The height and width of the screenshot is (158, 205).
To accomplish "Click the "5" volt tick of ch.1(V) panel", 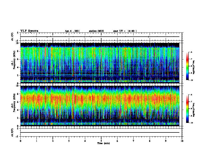I will 18,33.
